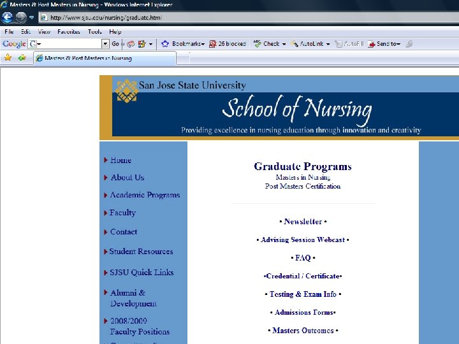459x344 pixels.
Task: Open the 2008/2009 Faculty Positions link
Action: [140, 326]
